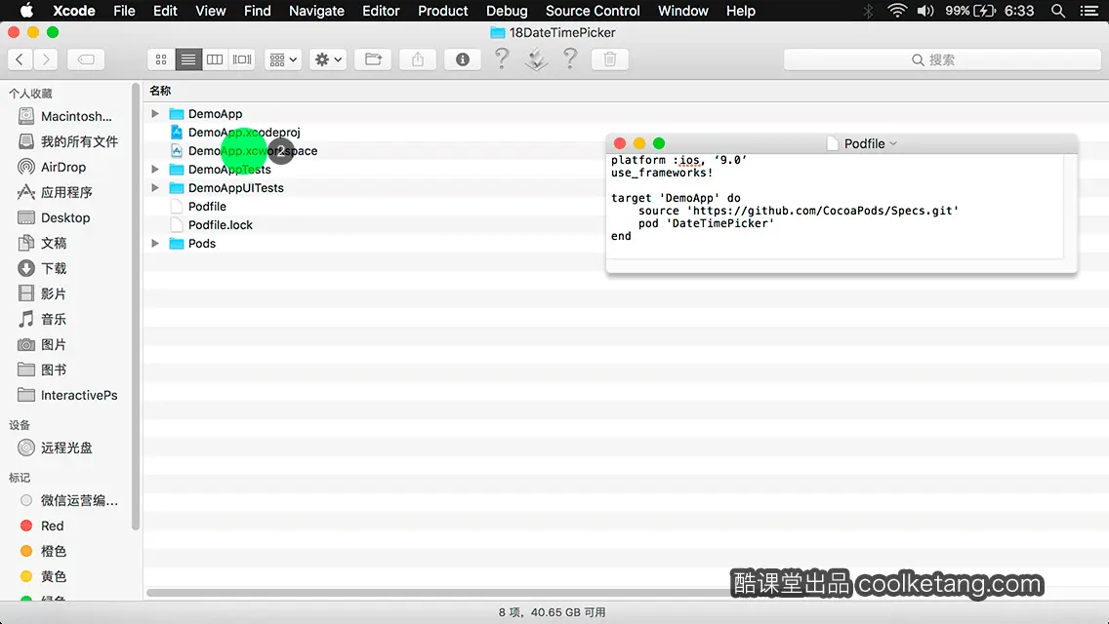This screenshot has width=1109, height=624.
Task: Open 图书 in sidebar
Action: (42, 370)
